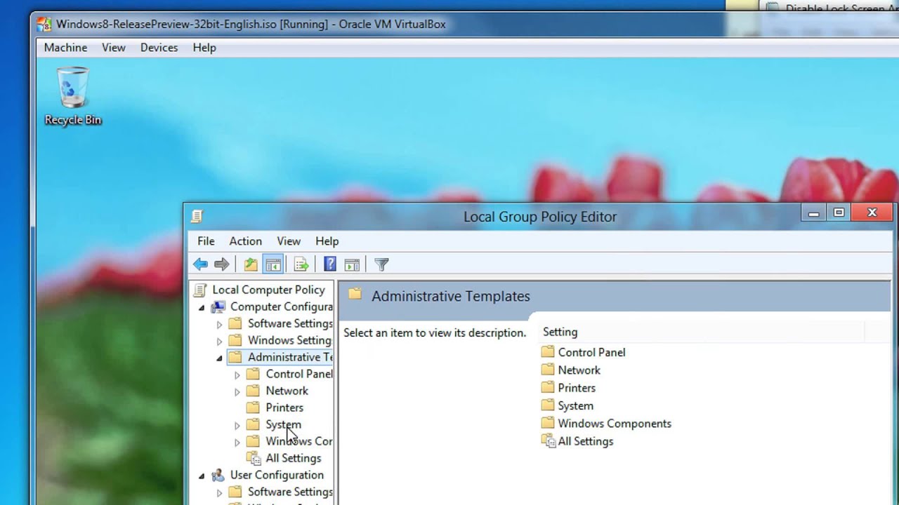This screenshot has height=505, width=899.
Task: Open the Action menu
Action: tap(245, 241)
